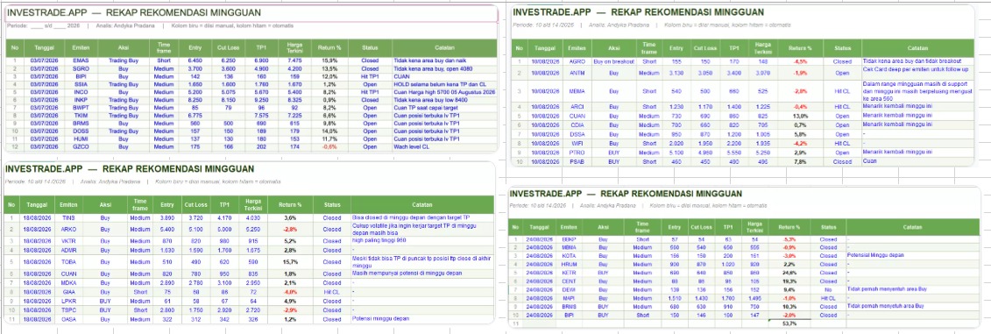This screenshot has height=334, width=991.
Task: Select the GZCO emiten cell
Action: (x=81, y=146)
